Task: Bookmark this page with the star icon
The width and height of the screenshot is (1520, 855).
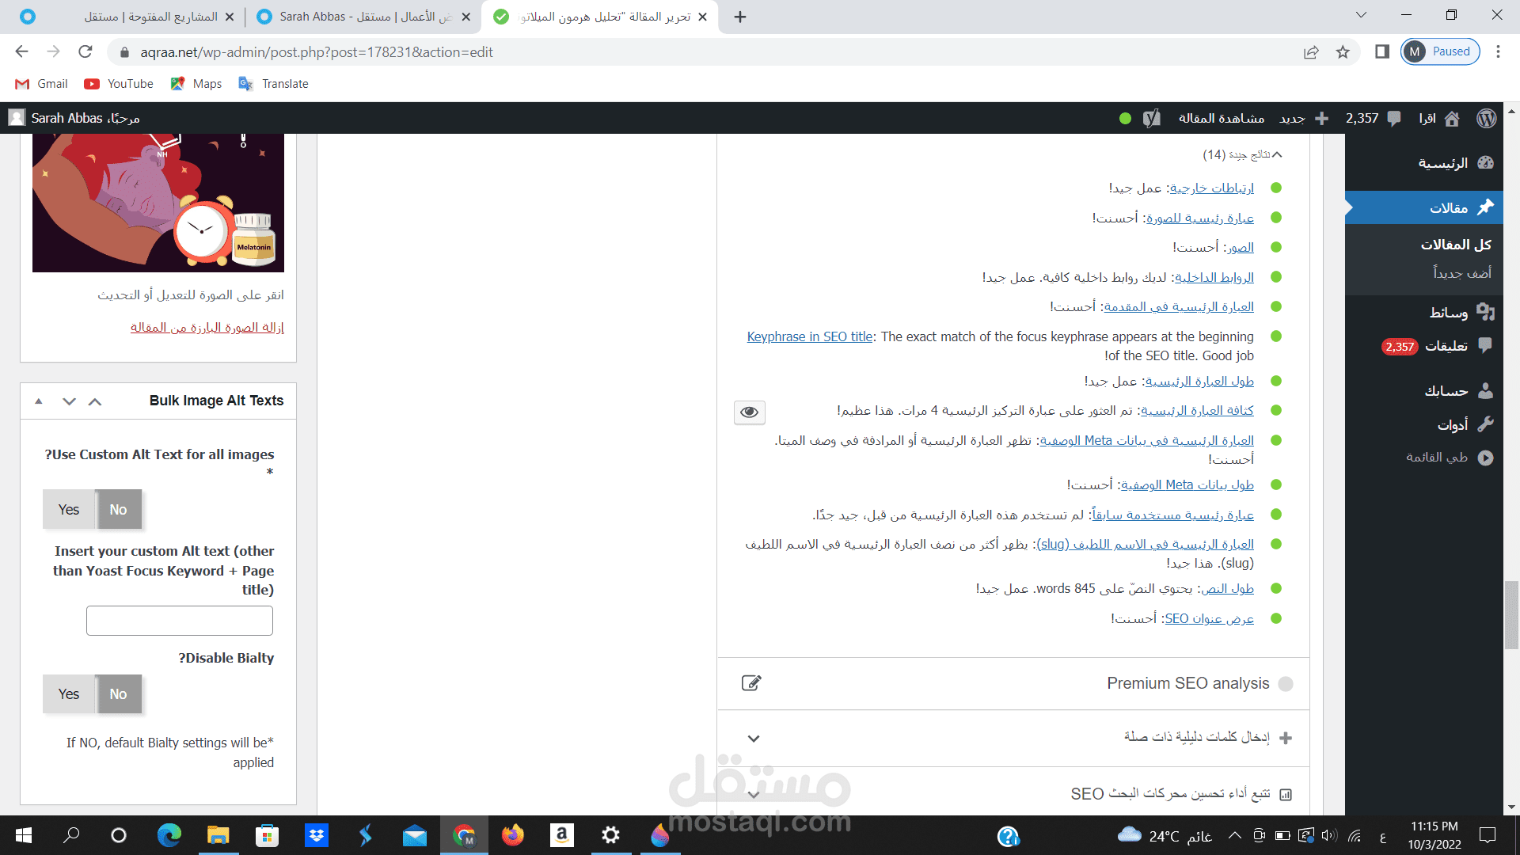Action: (x=1343, y=52)
